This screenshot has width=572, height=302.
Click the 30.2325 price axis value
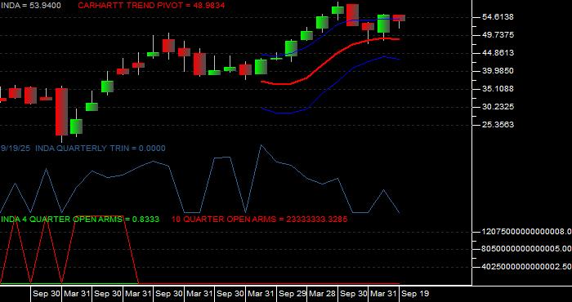point(498,106)
